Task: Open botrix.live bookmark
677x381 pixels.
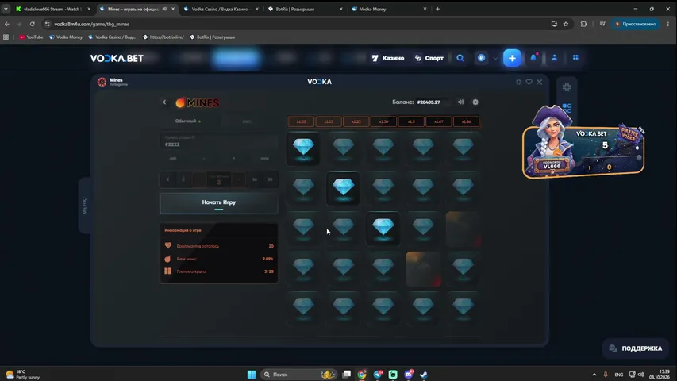Action: [x=163, y=37]
